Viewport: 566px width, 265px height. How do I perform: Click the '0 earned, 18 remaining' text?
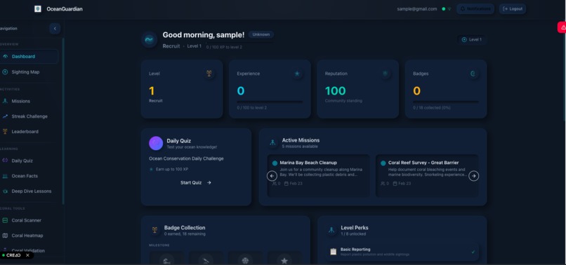pos(185,234)
